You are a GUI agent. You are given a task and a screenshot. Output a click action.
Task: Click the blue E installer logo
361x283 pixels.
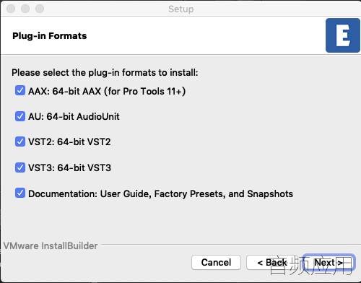pos(343,35)
